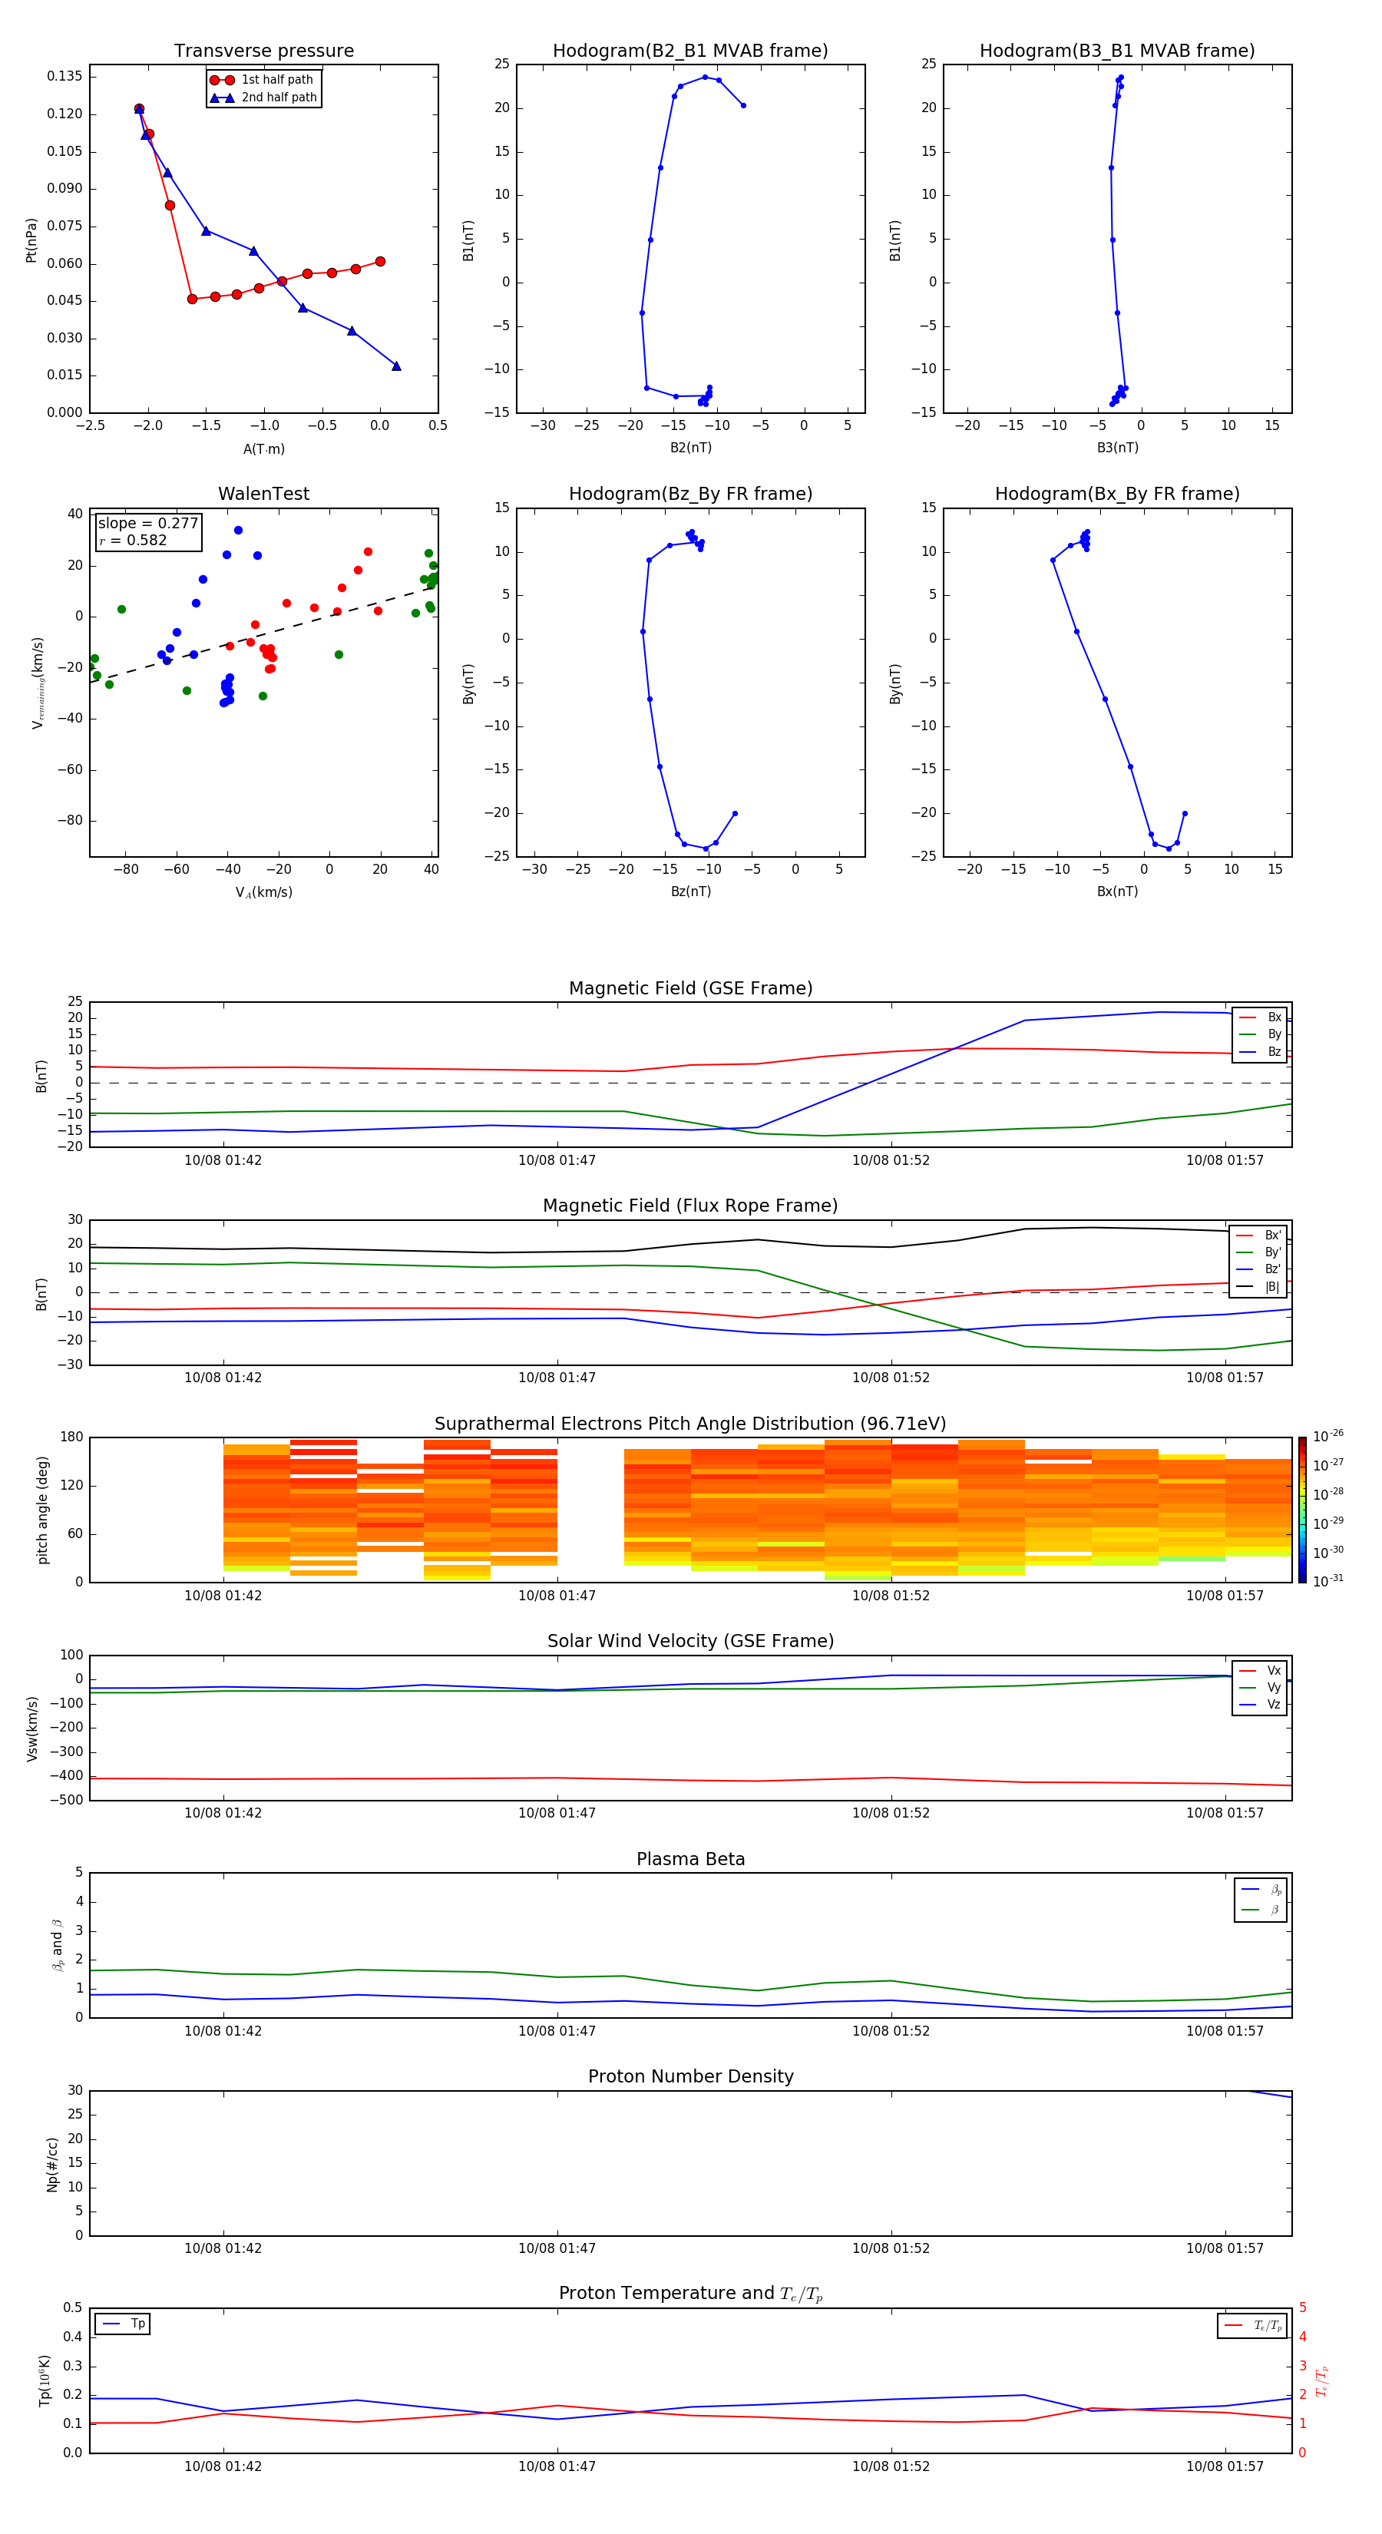Screen dimensions: 1382x2534
Task: Click the "Transverse pressure" plot title
Action: [263, 51]
